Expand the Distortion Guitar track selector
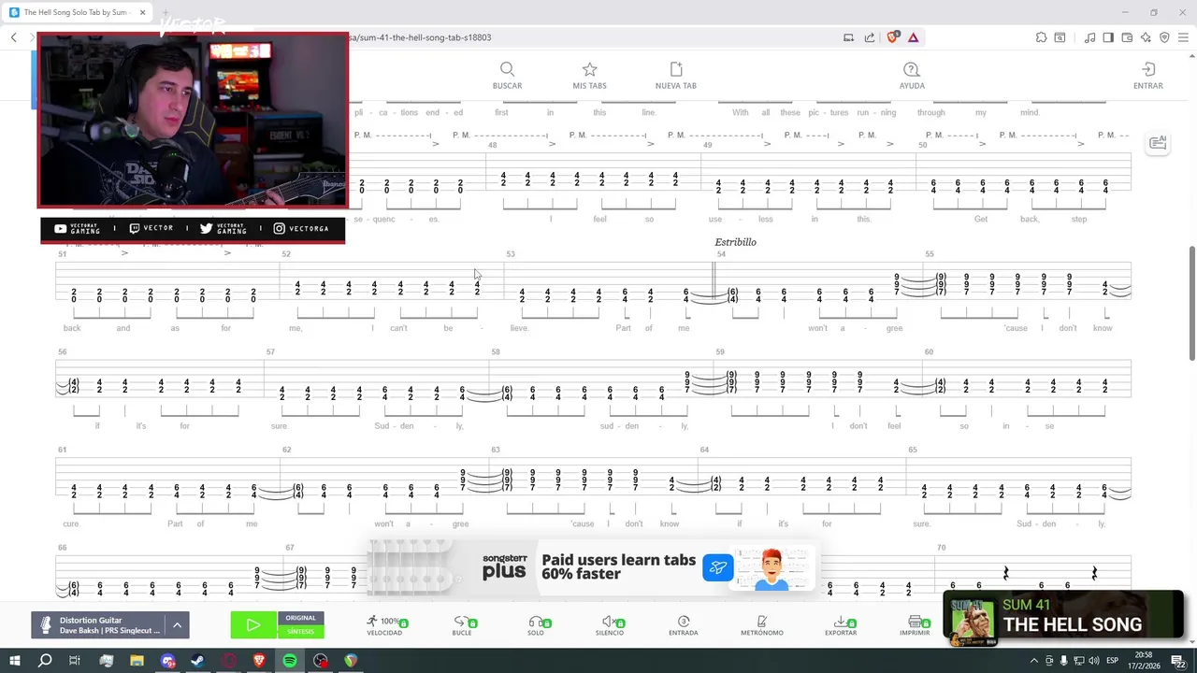The width and height of the screenshot is (1197, 673). [177, 624]
